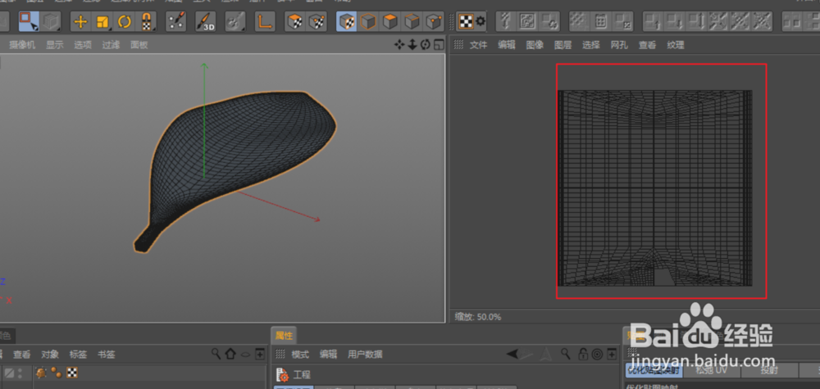Click object manager home path icon
The width and height of the screenshot is (820, 389).
coord(230,354)
